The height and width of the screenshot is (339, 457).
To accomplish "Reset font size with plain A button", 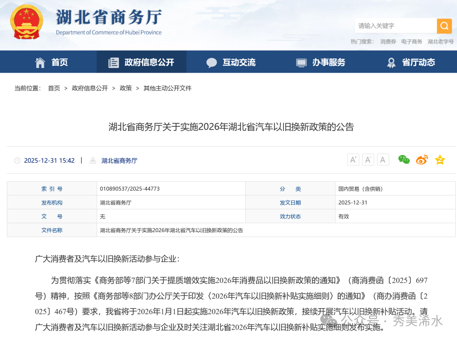I will click(383, 160).
